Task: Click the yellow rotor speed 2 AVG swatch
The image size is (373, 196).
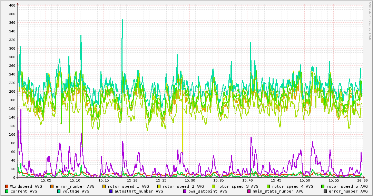Action: (159, 186)
